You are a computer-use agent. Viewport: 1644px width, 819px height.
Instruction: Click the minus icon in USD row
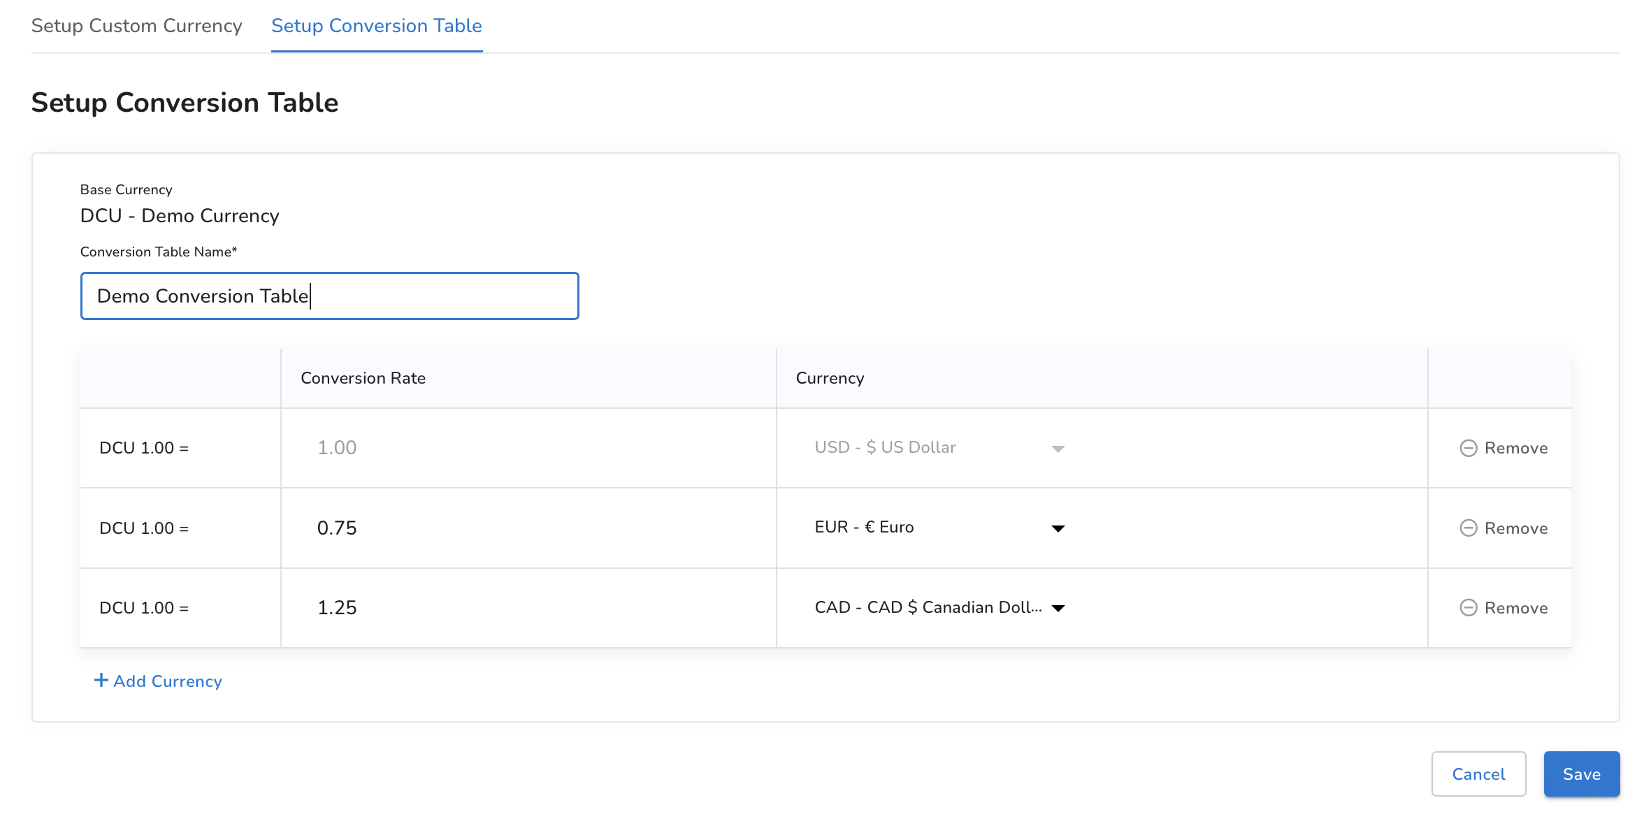tap(1468, 448)
